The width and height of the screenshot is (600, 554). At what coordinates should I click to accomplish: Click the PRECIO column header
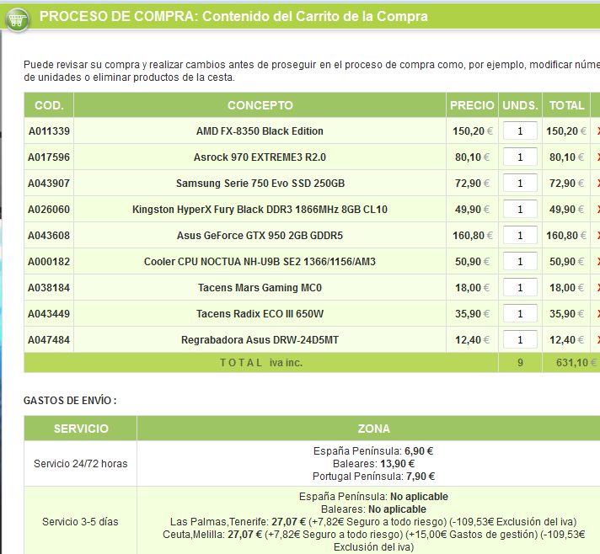tap(472, 105)
